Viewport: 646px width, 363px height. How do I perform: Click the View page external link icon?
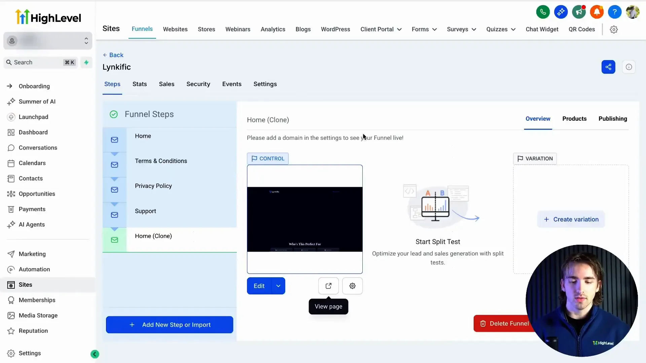tap(328, 286)
